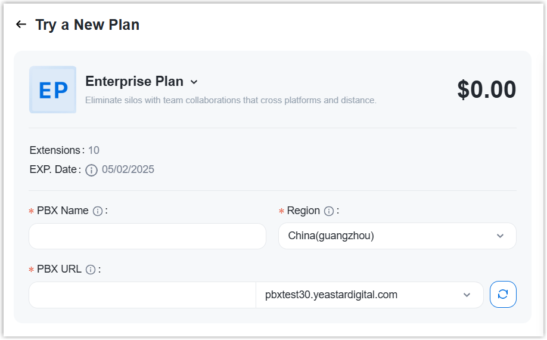Click the Extensions count value 10
Screen dimensions: 547x340
coord(94,150)
